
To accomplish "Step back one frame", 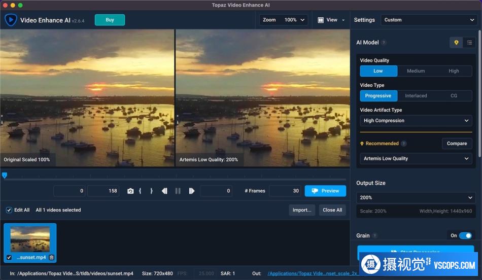I will (x=164, y=191).
